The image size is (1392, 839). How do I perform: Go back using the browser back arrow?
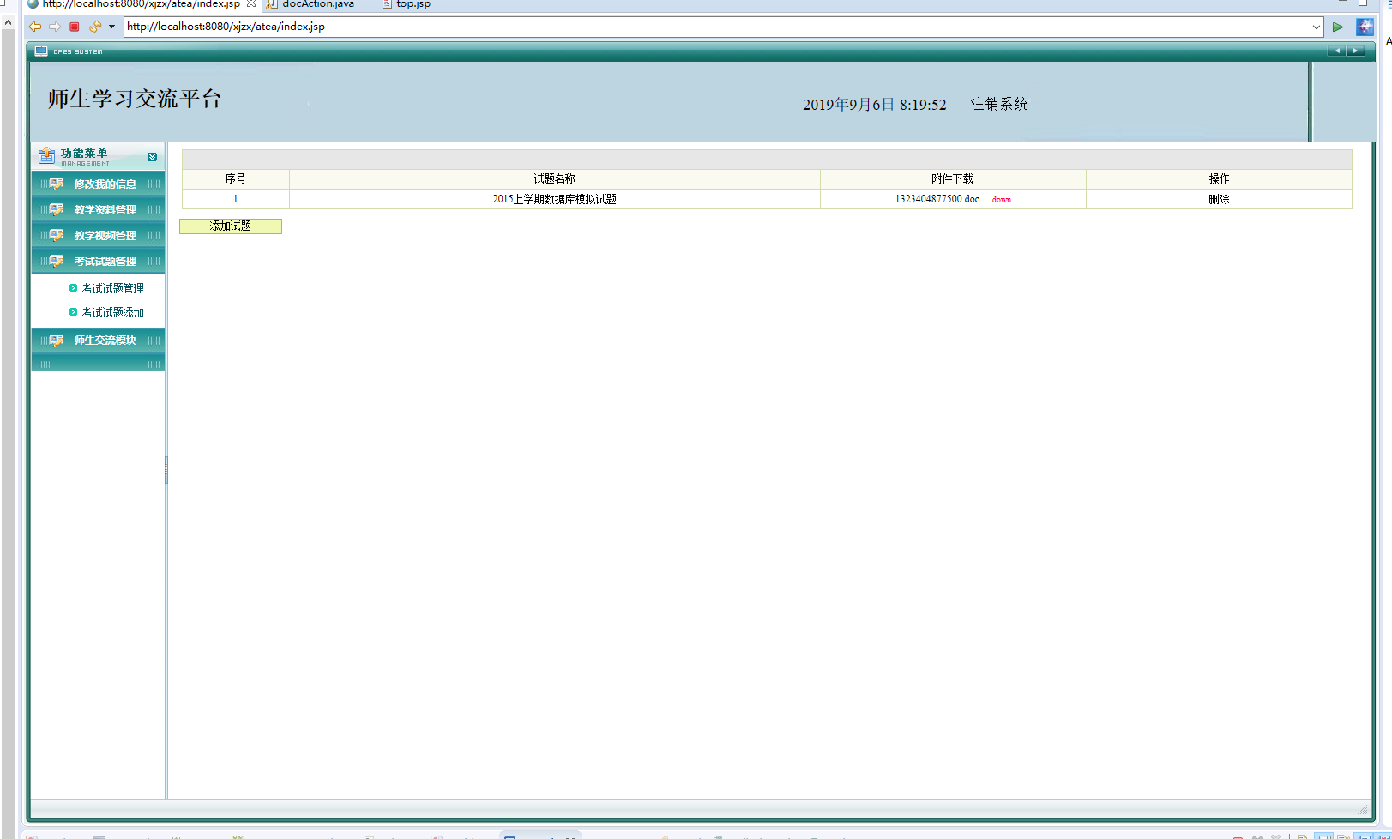point(35,27)
